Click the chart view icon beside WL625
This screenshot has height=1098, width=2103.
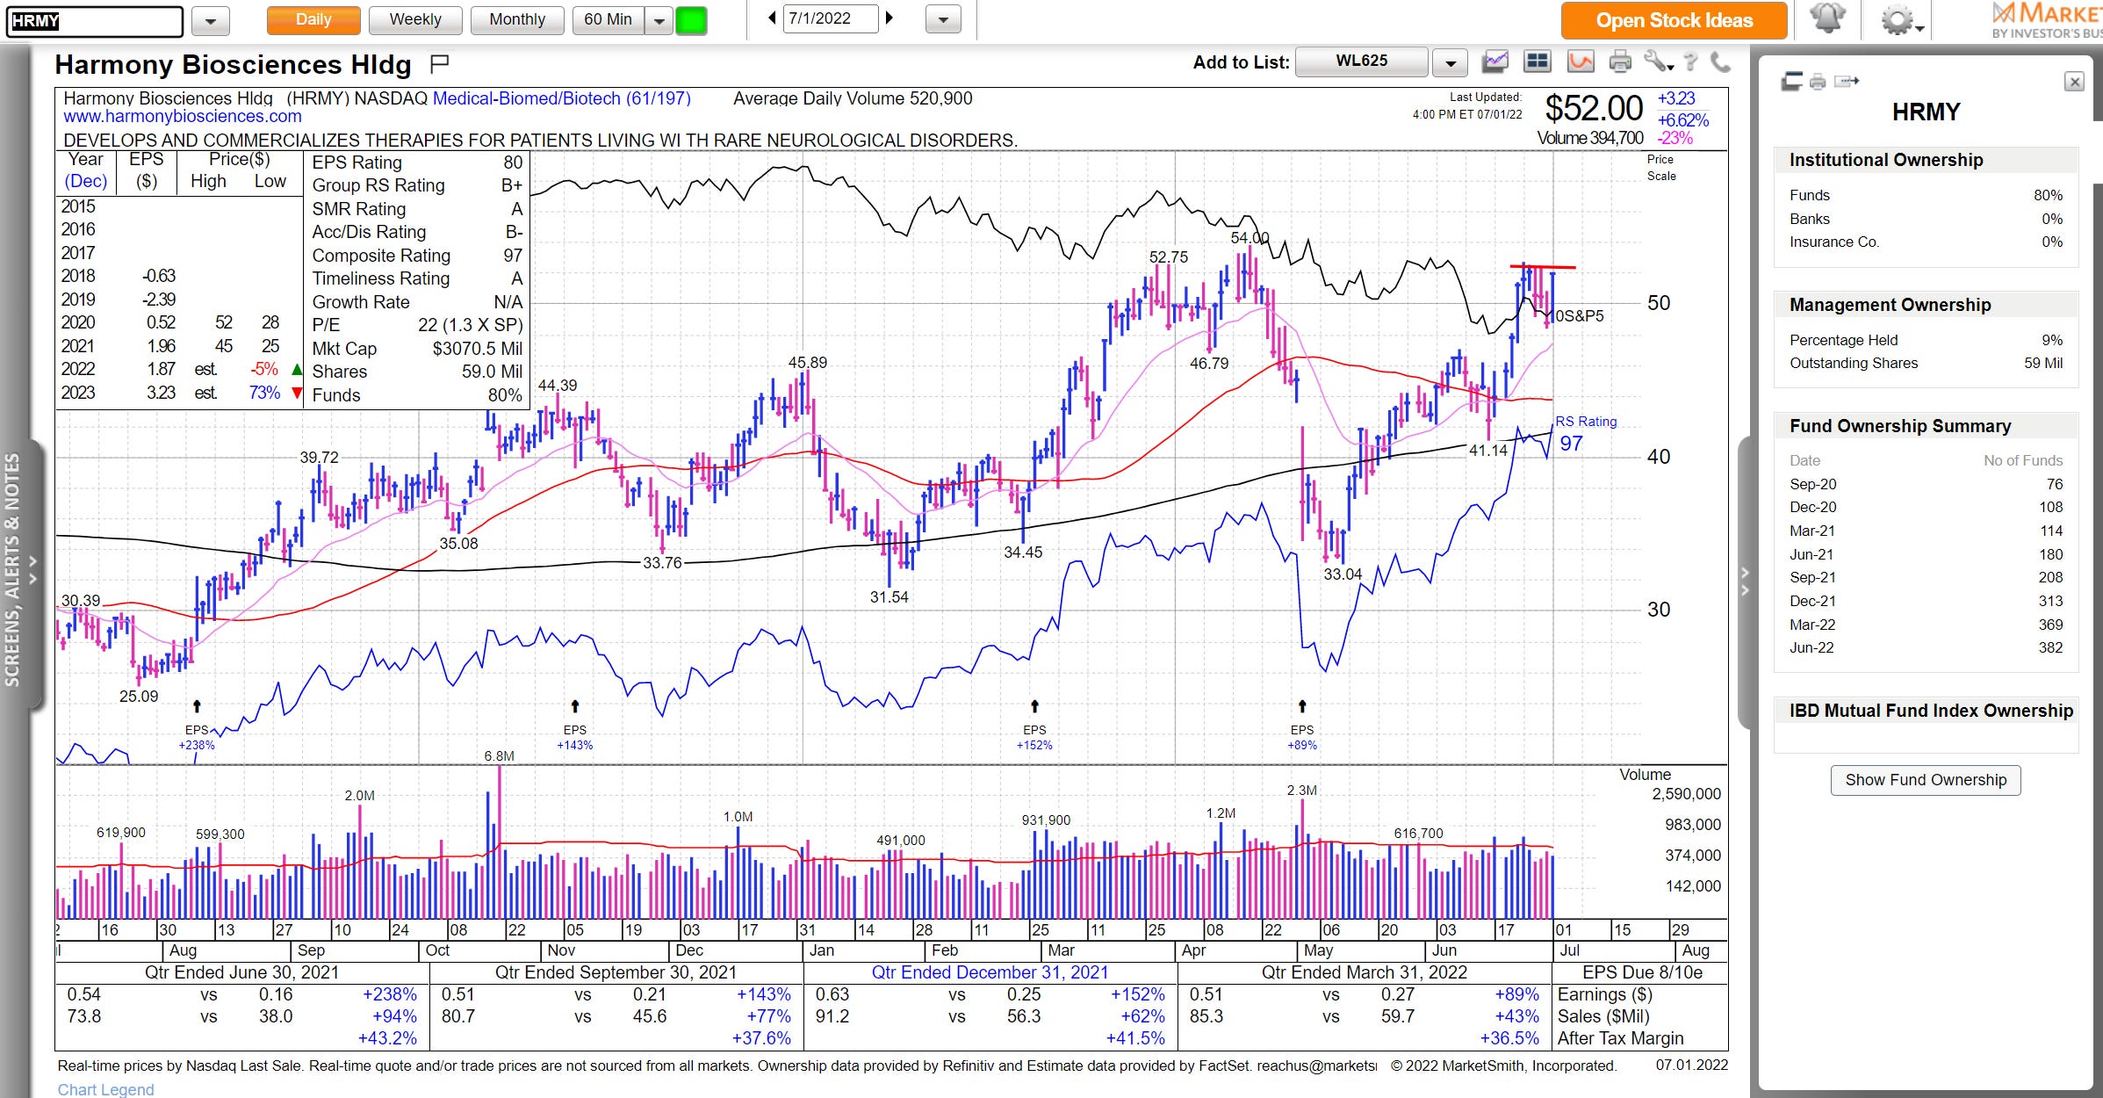point(1494,61)
